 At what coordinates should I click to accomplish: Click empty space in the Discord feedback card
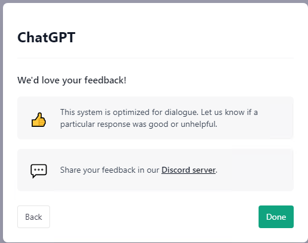[x=256, y=170]
